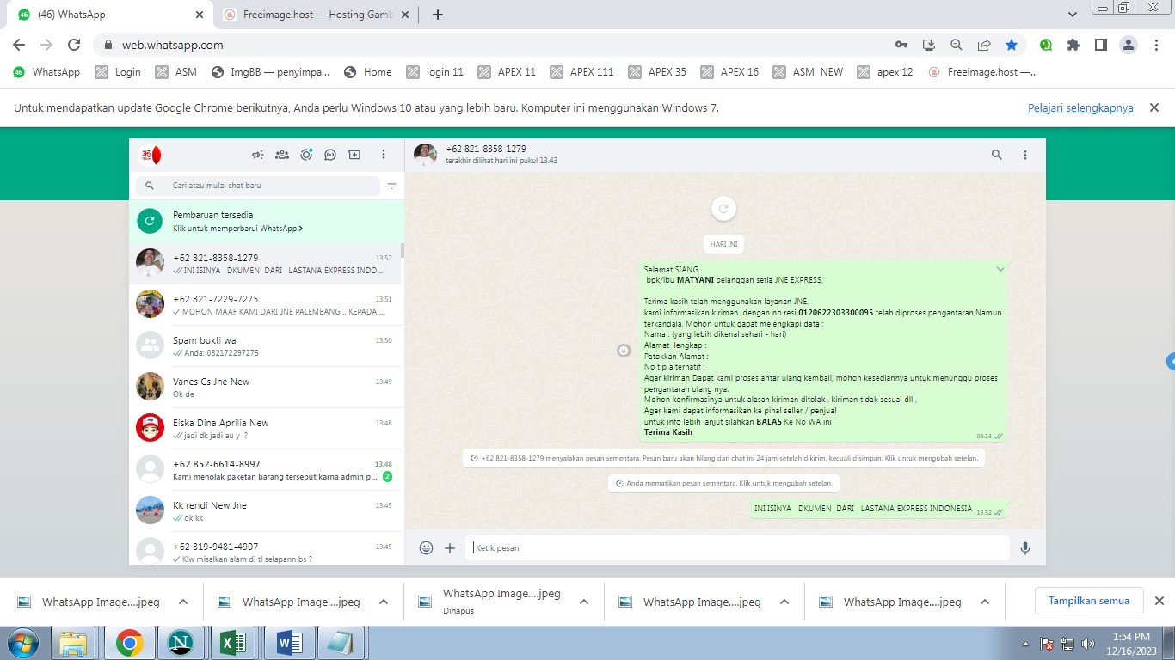Screen dimensions: 1175x660
Task: Click the green refresh icon beside Pembaruan tersedia
Action: point(150,221)
